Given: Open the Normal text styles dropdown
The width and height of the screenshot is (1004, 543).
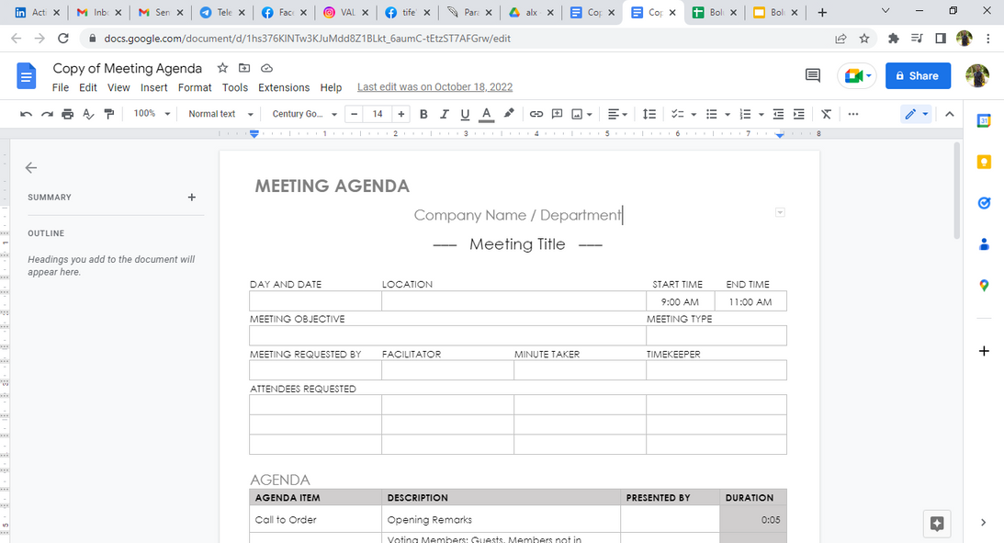Looking at the screenshot, I should coord(220,114).
